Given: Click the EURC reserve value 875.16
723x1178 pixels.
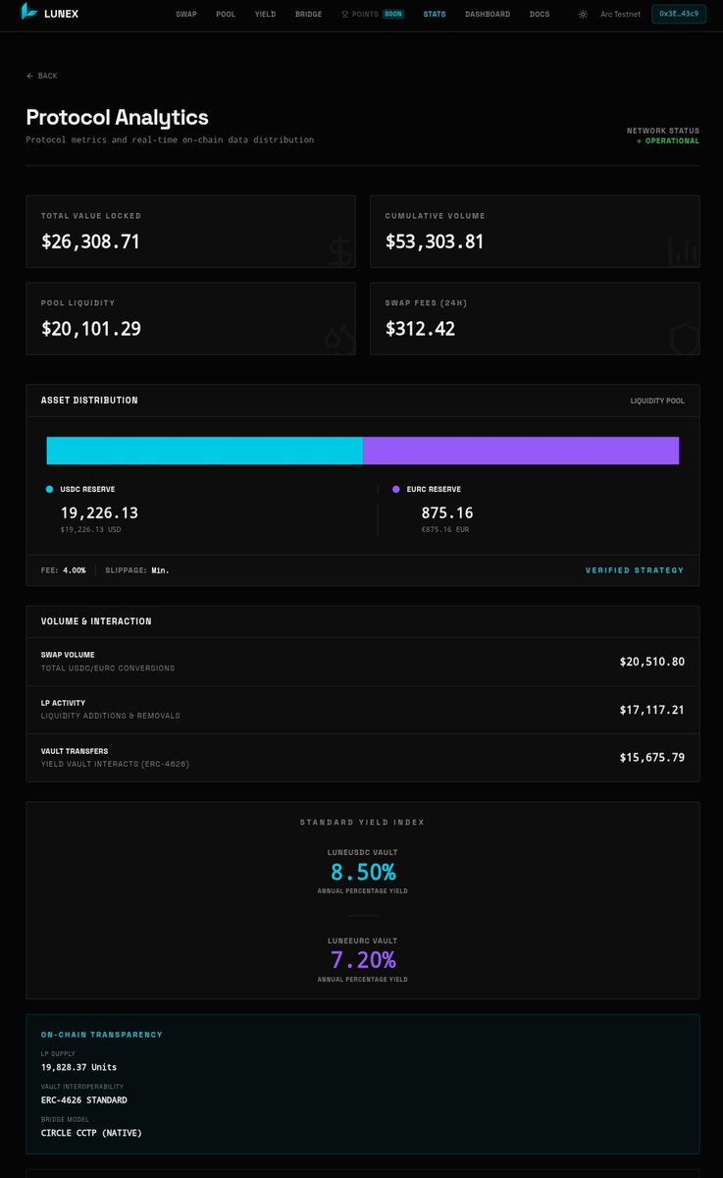Looking at the screenshot, I should point(447,512).
